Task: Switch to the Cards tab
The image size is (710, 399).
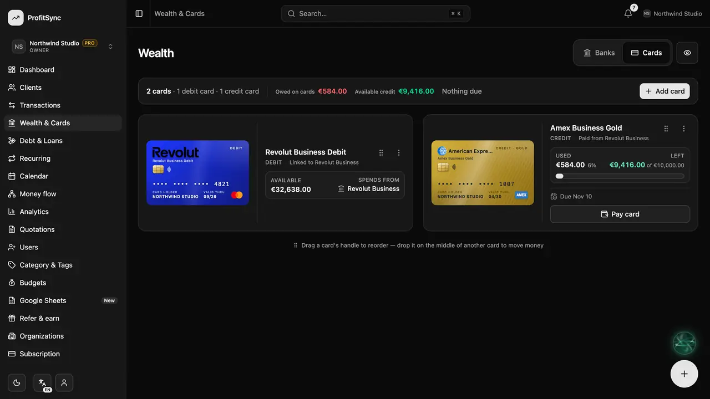Action: click(x=646, y=53)
